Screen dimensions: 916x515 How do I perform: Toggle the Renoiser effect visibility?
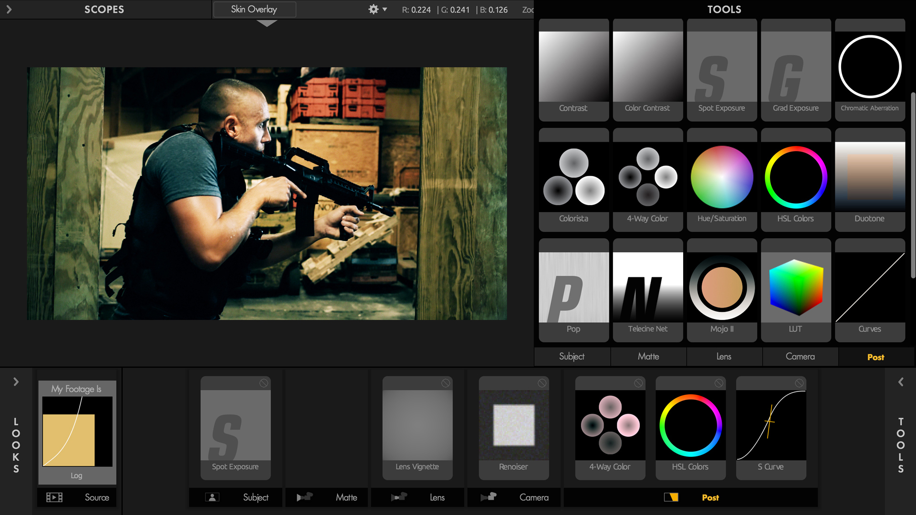coord(541,383)
